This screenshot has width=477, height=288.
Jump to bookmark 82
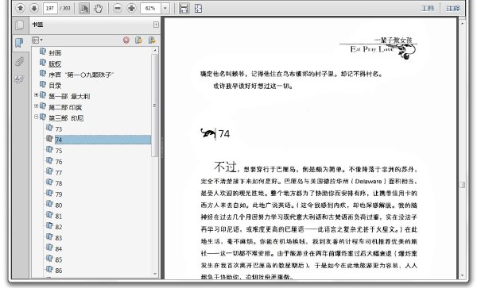(x=59, y=227)
